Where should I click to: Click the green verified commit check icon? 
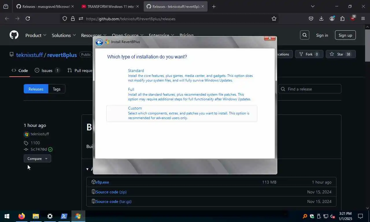[x=50, y=149]
